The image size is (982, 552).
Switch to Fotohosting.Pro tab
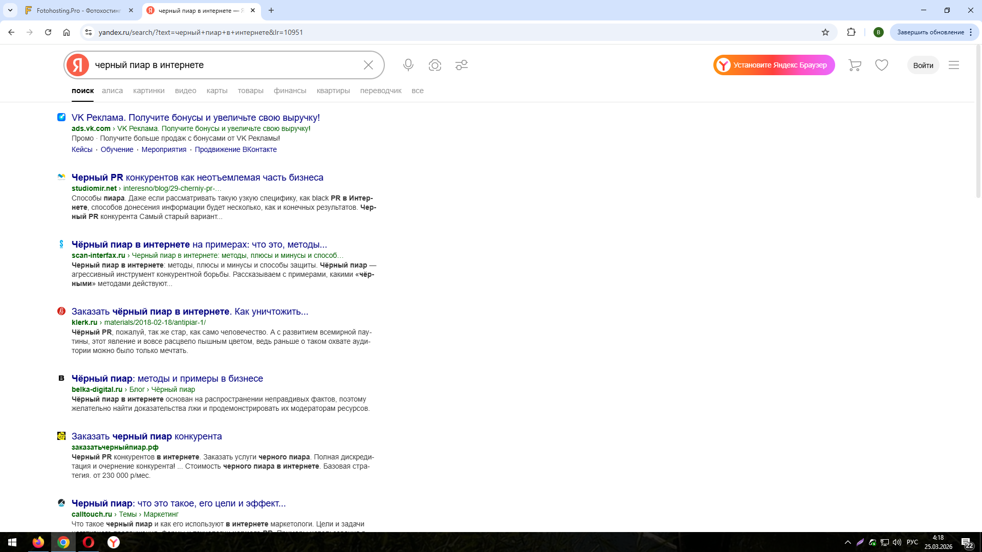click(79, 10)
